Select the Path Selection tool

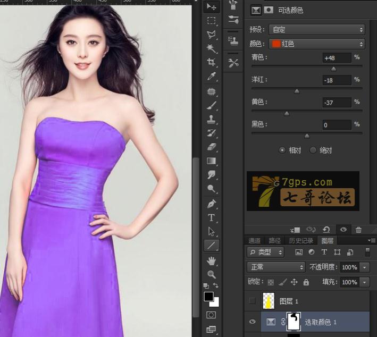click(x=211, y=232)
